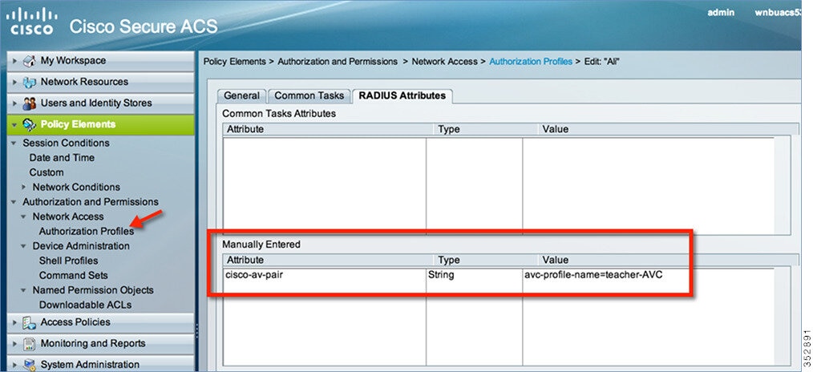Screen dimensions: 813x372
Task: Collapse Named Permission Objects tree node
Action: [23, 290]
